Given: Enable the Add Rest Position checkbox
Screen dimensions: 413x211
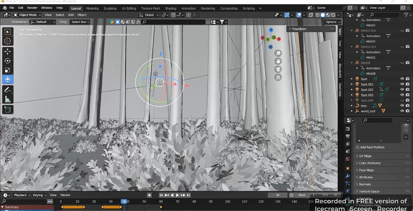Looking at the screenshot, I should click(358, 147).
